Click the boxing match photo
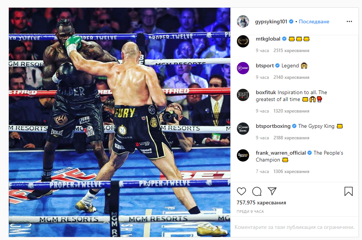The image size is (362, 240). [x=120, y=122]
